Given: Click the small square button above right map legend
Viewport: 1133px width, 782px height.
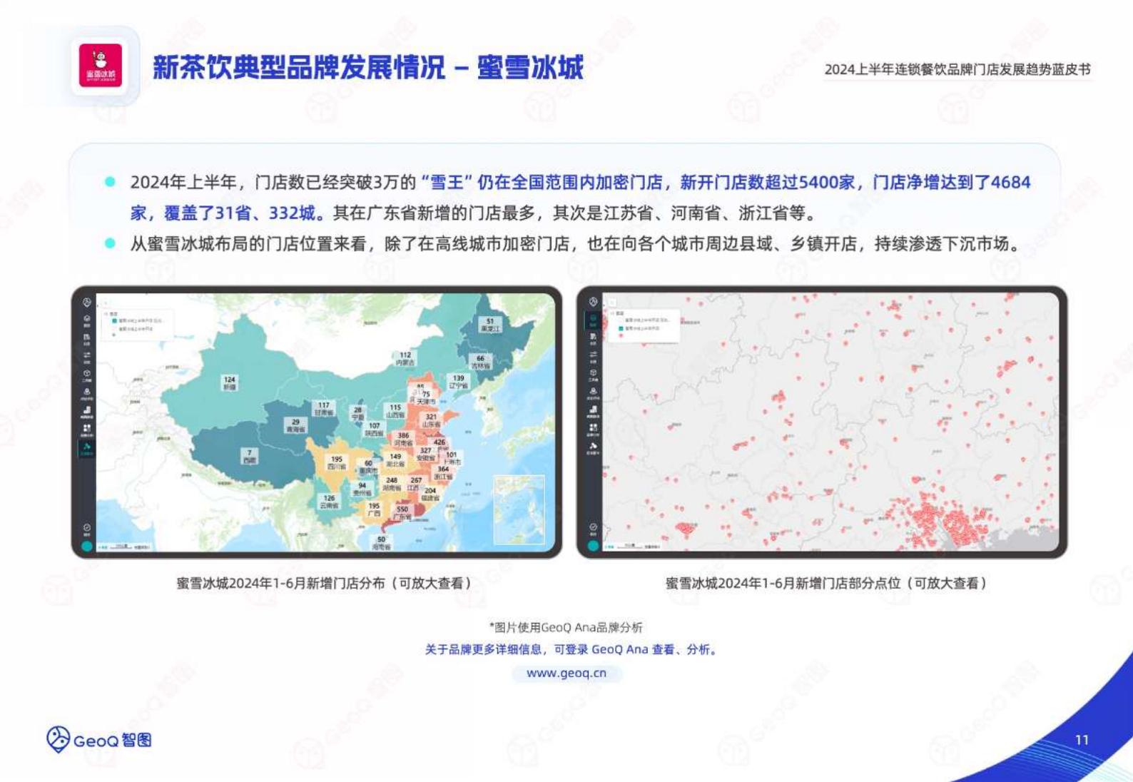Looking at the screenshot, I should pyautogui.click(x=611, y=303).
